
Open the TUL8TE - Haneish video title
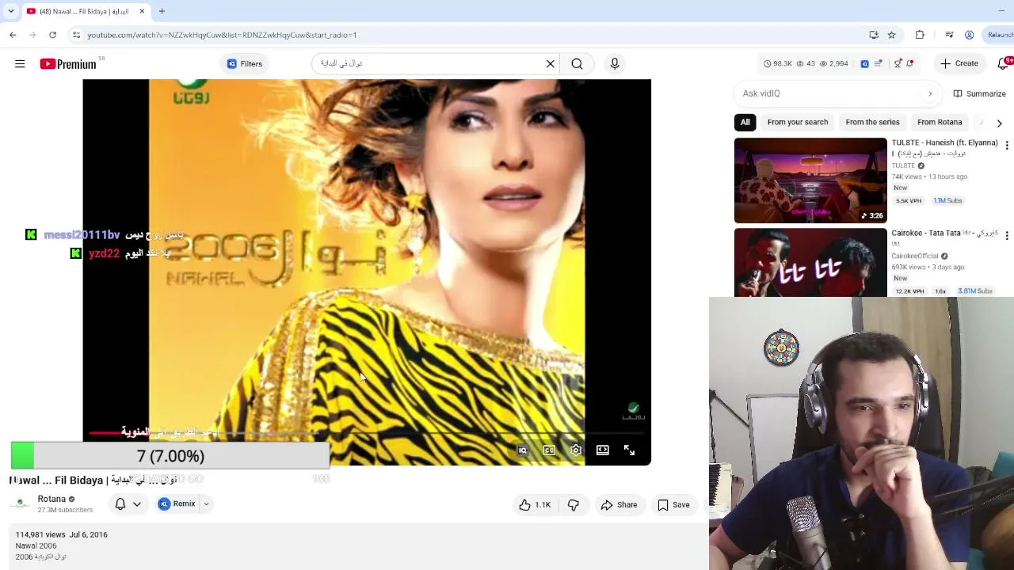(945, 148)
